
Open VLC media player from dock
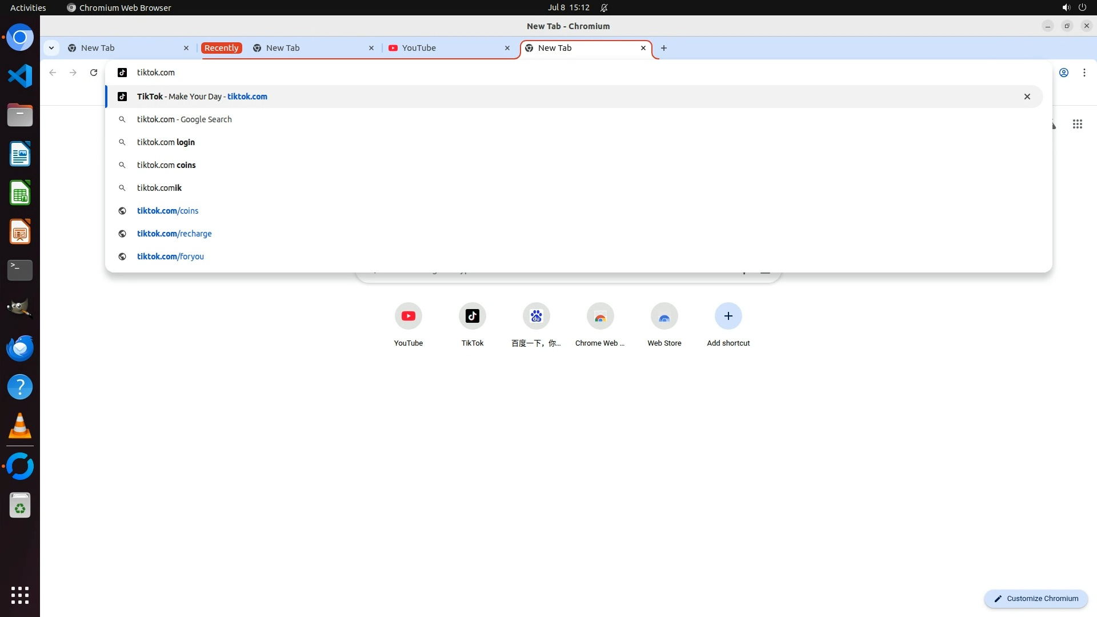(20, 426)
